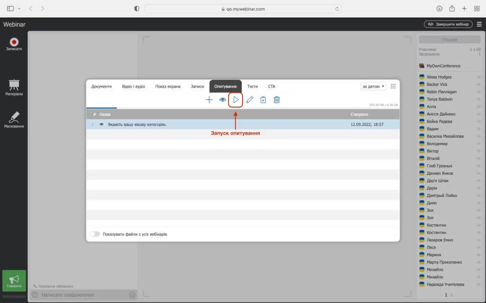Launch the poll with the play icon
Screen dimensions: 486x303
[x=236, y=100]
